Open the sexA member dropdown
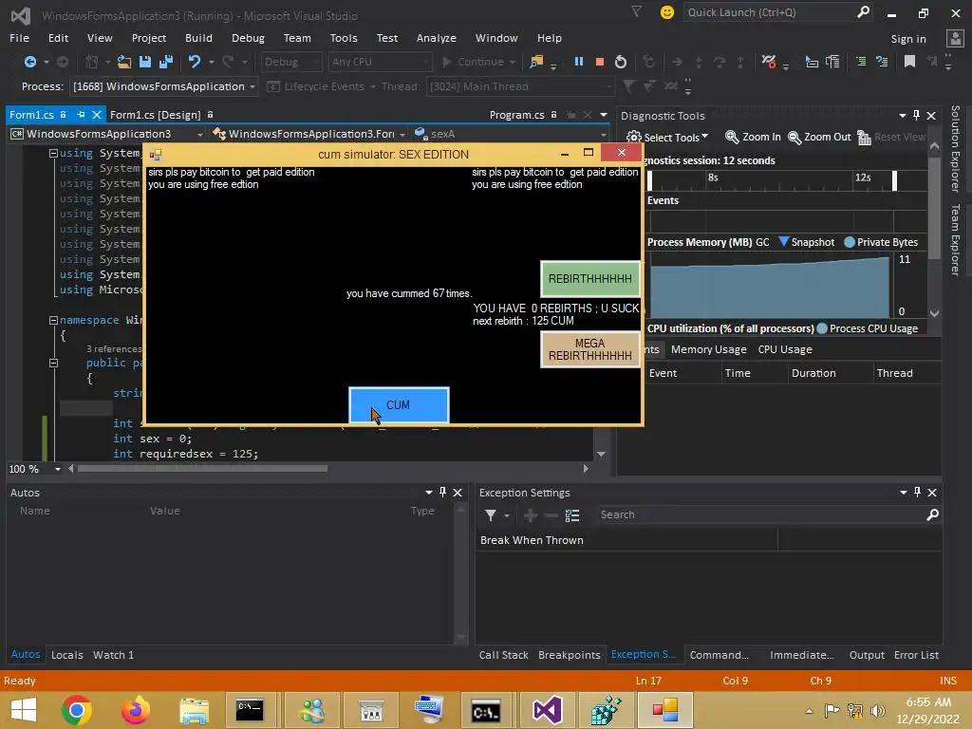972x729 pixels. click(x=511, y=134)
